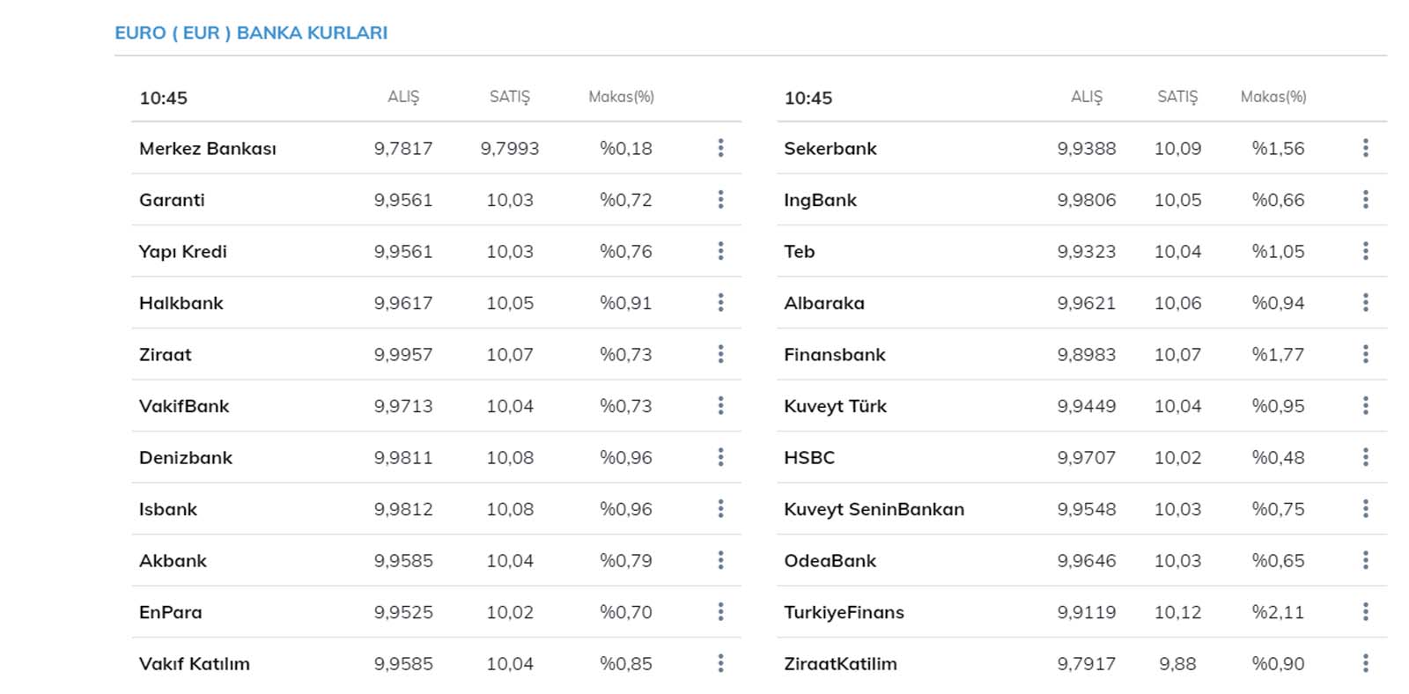Open the kebab menu for Akbank

click(x=720, y=560)
